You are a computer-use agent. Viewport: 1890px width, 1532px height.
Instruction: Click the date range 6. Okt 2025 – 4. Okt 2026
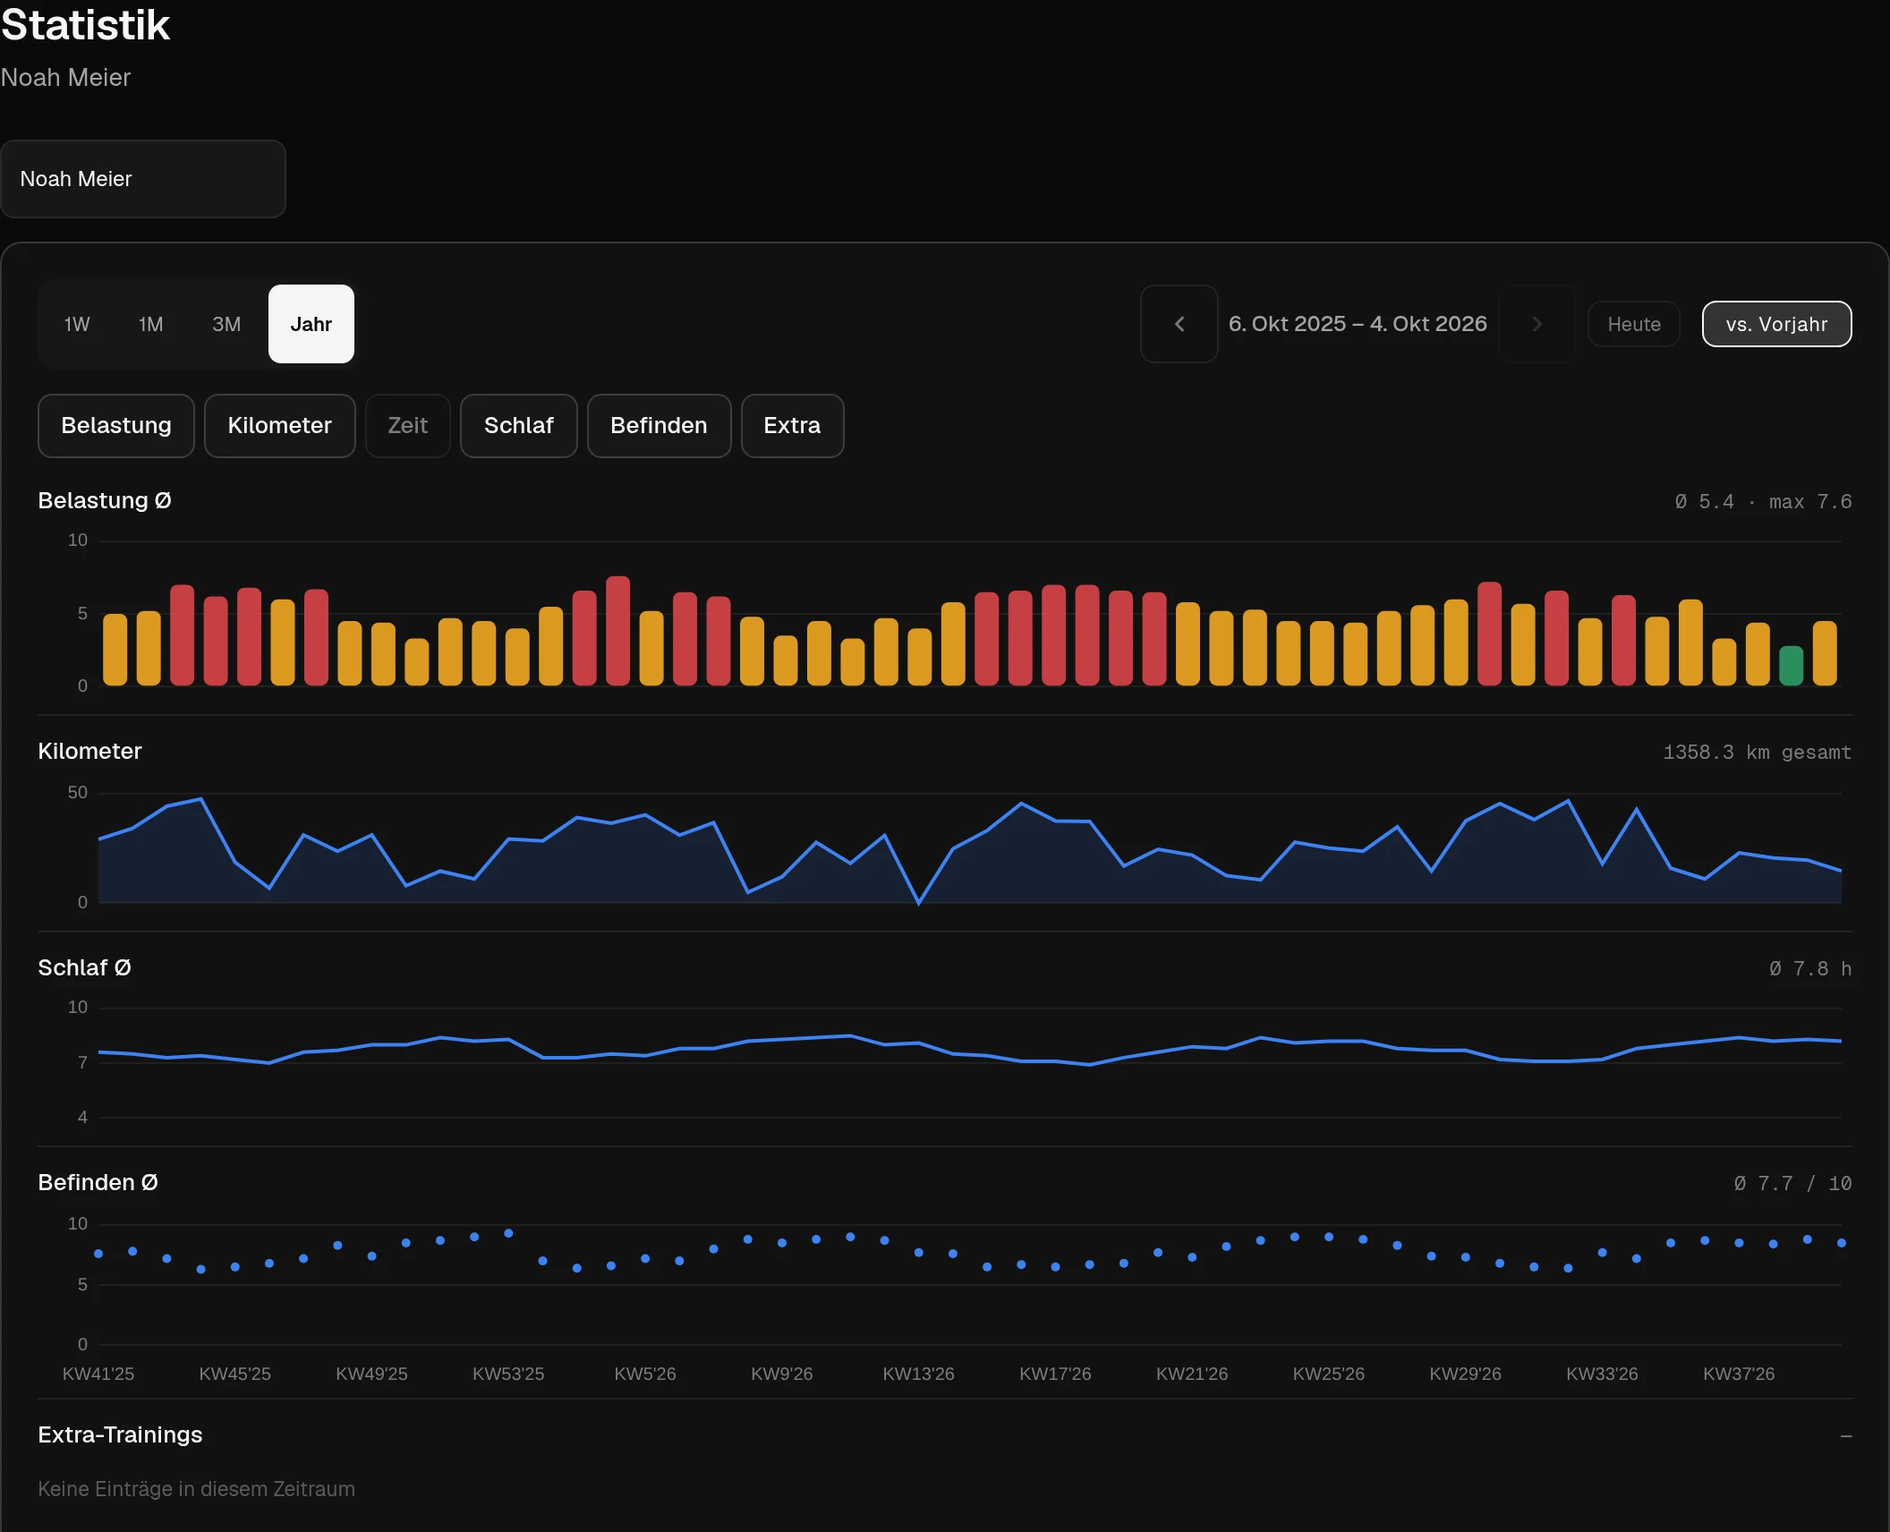click(x=1358, y=324)
